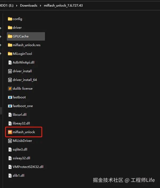Click the sqlite3.dll file icon
Image resolution: width=160 pixels, height=188 pixels.
10,150
